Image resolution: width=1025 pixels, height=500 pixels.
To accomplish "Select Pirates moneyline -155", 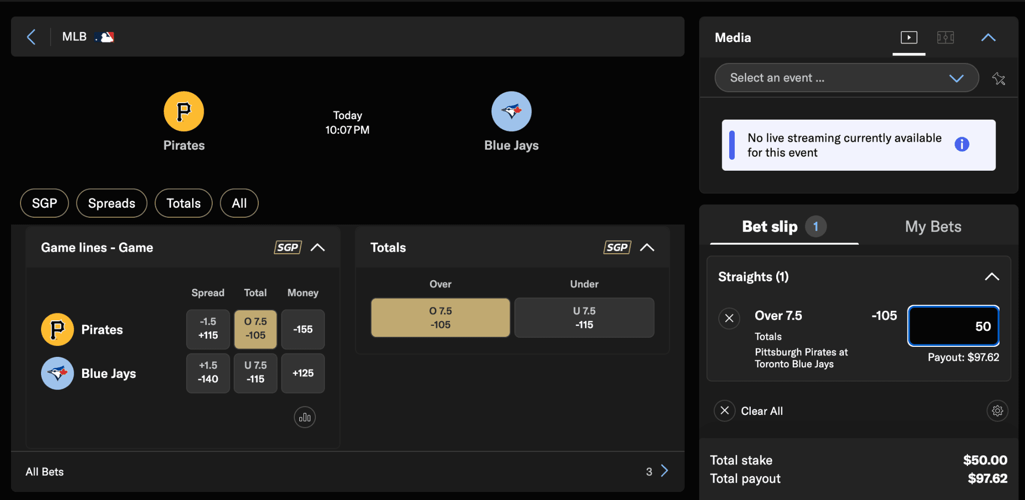I will [303, 329].
